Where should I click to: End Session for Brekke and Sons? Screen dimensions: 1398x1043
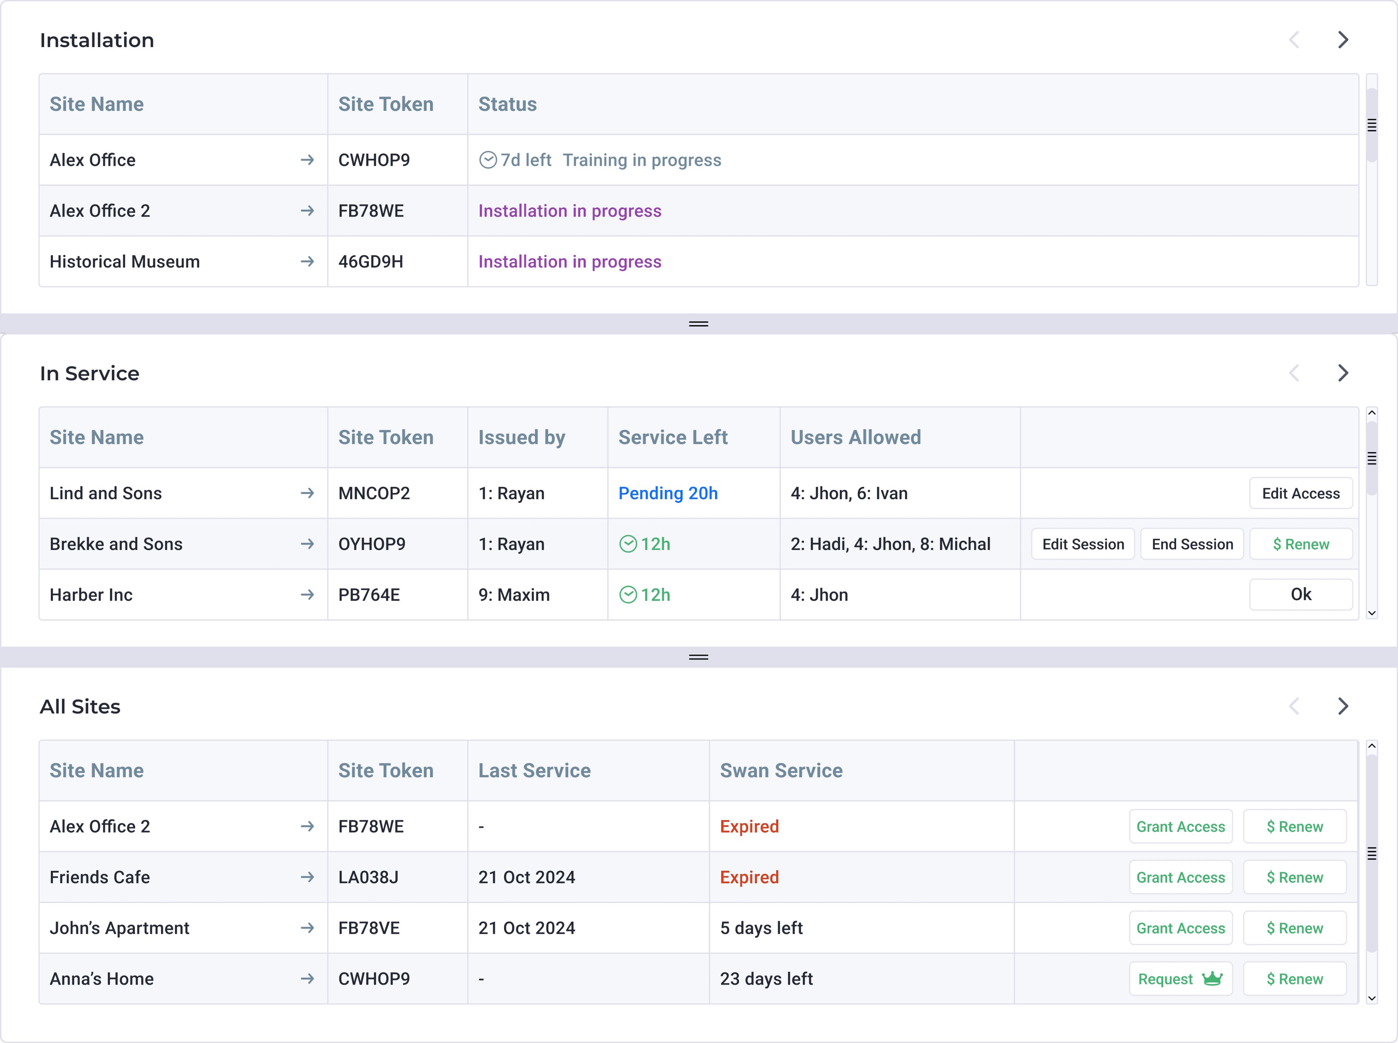(1192, 544)
